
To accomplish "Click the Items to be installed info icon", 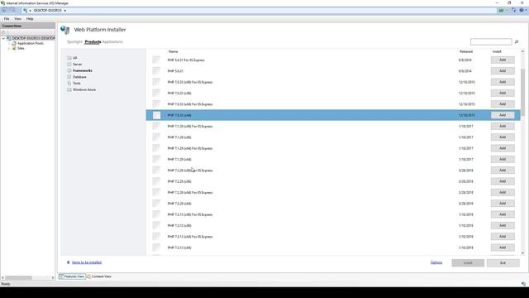I will coord(68,262).
